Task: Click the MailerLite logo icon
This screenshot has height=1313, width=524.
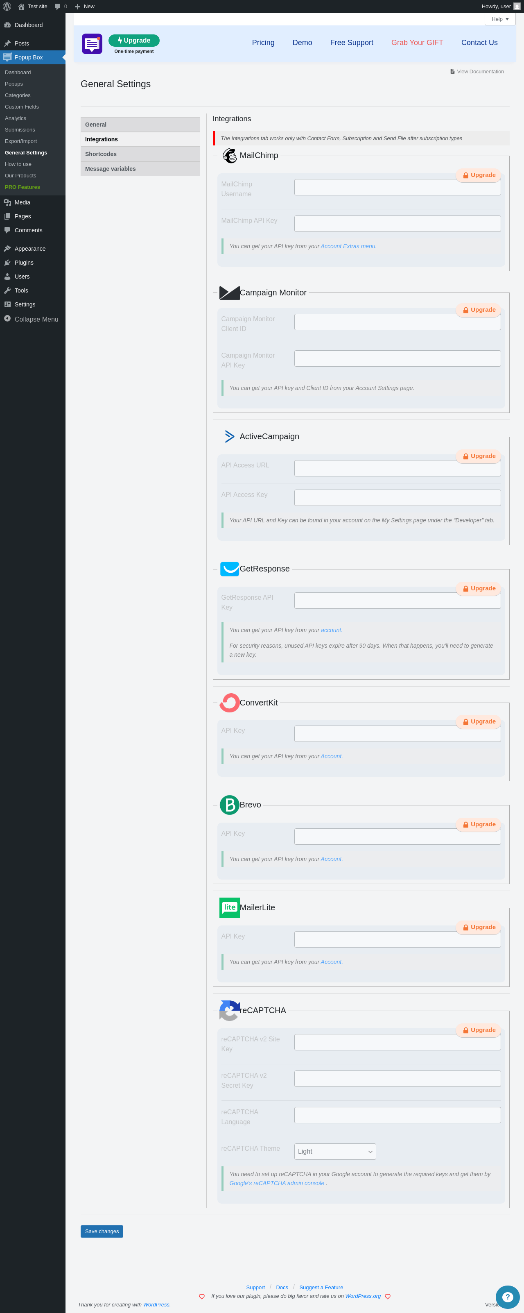Action: pos(229,908)
